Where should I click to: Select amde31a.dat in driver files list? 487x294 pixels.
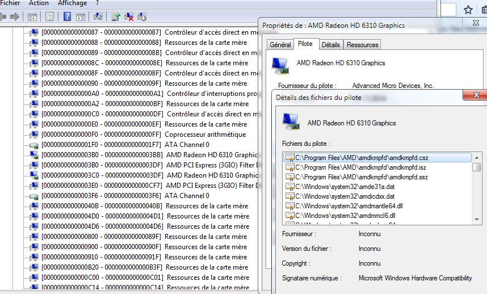(377, 187)
